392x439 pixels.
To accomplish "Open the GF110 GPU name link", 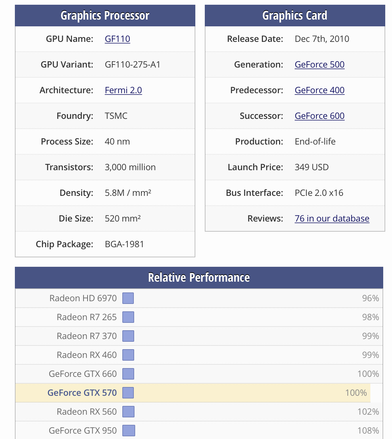I will [117, 39].
